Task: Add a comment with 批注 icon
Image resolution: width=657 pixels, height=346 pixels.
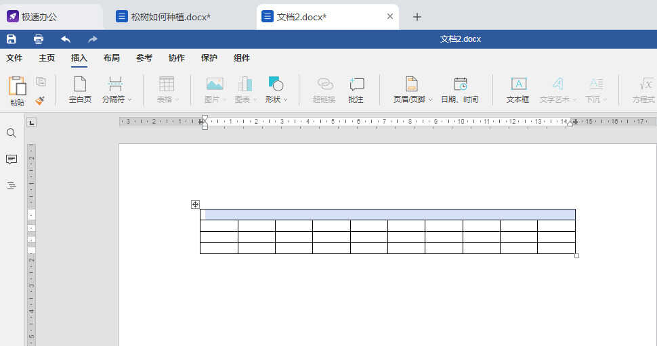Action: point(356,84)
